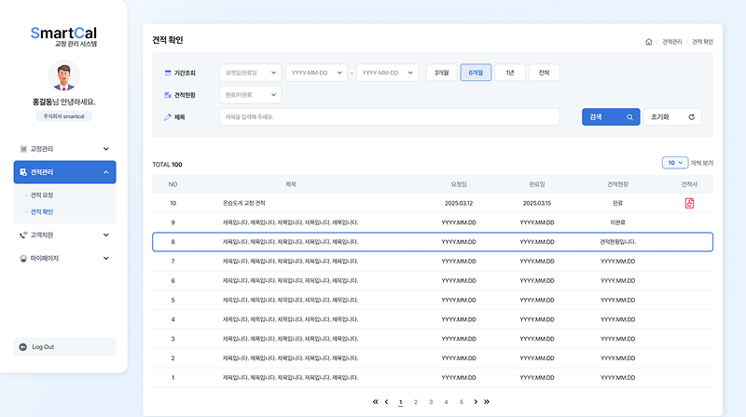Click the previous page arrow in pagination
Screen dimensions: 746x417
pos(387,402)
